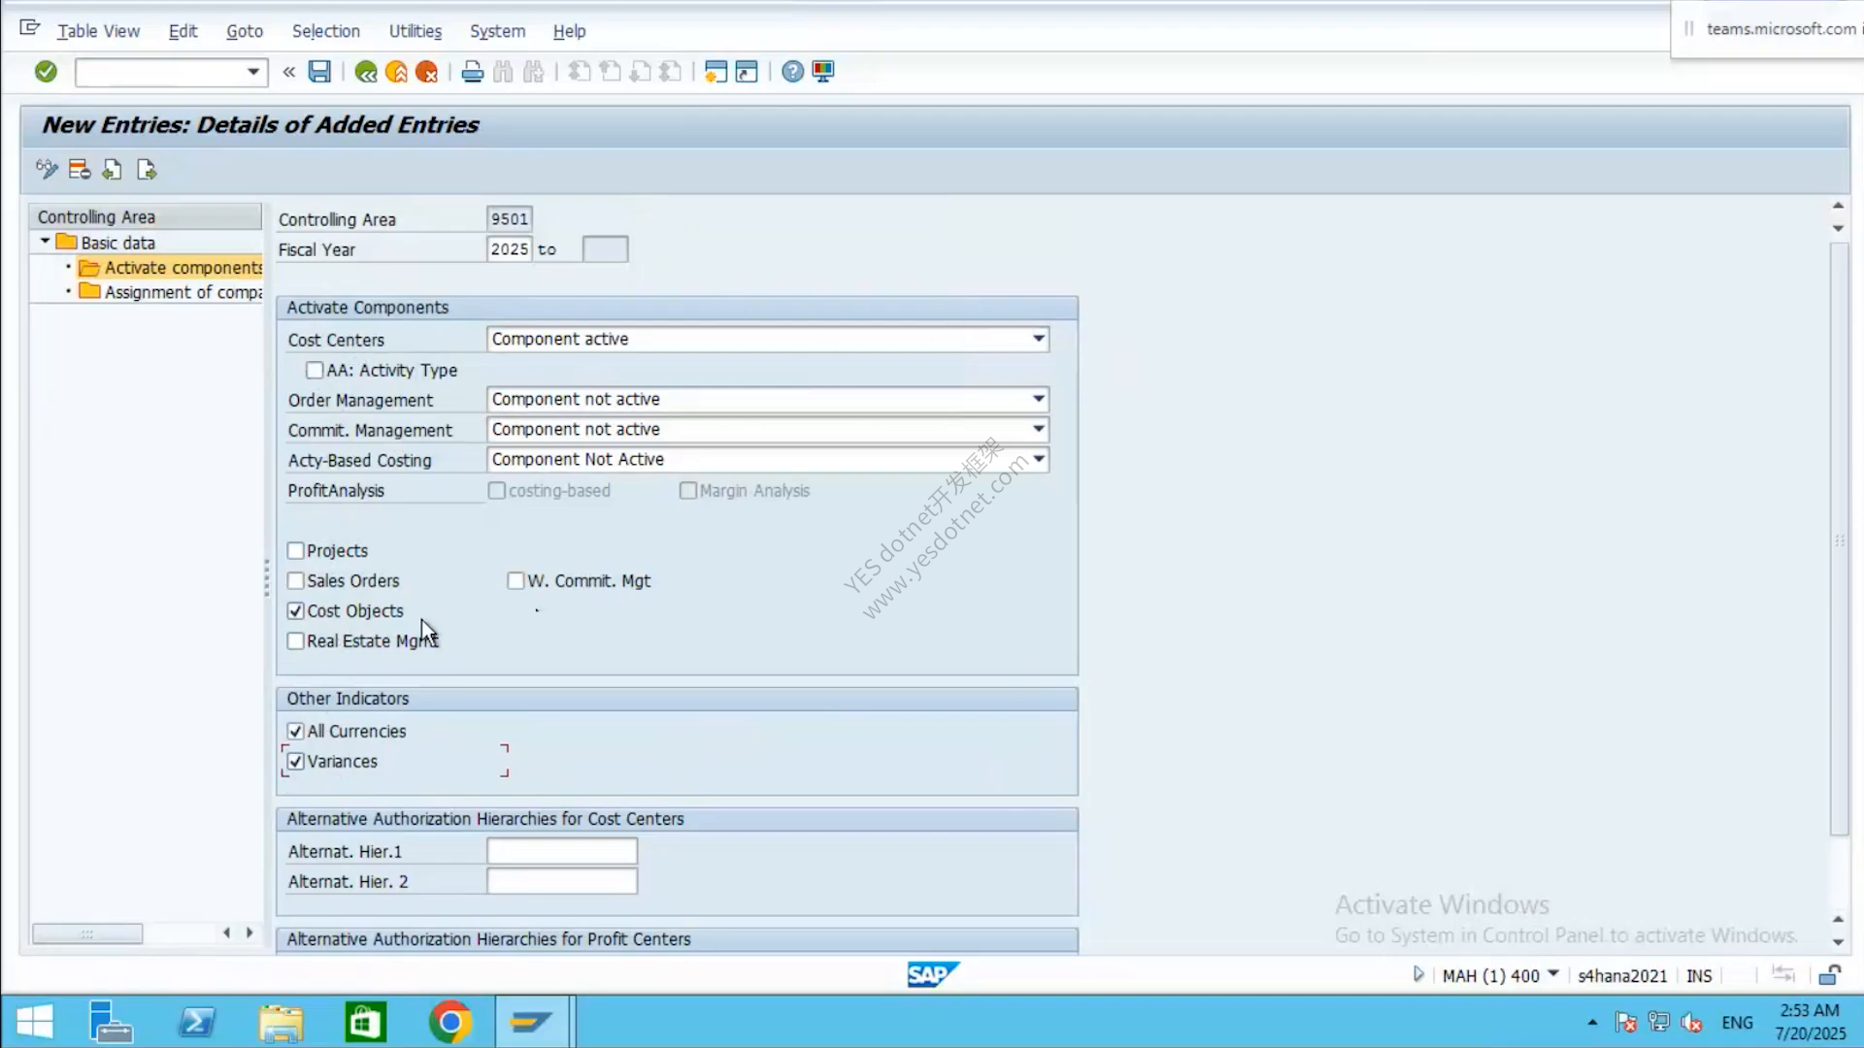
Task: Uncheck the Cost Objects checkbox
Action: click(296, 611)
